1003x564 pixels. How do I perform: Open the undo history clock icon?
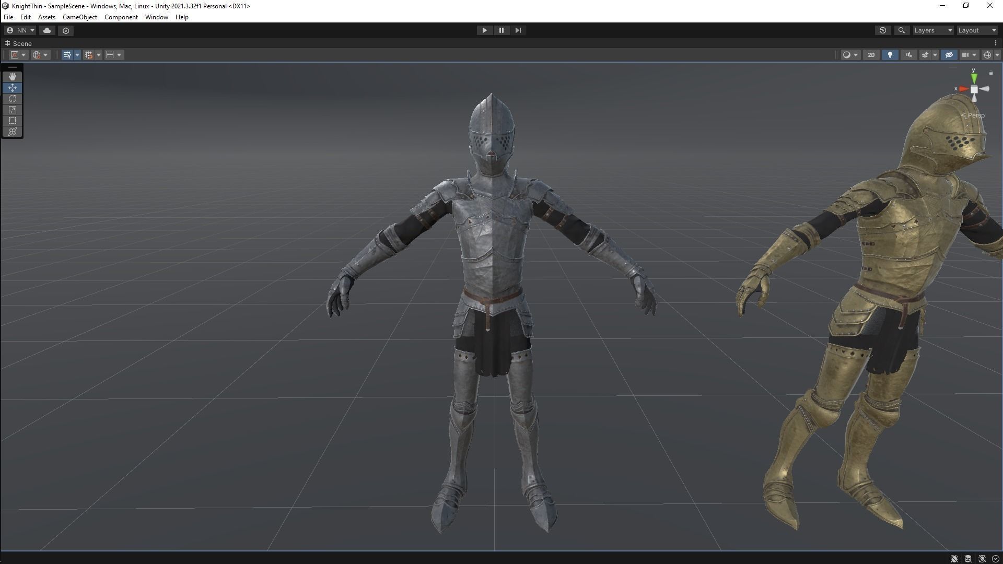pos(883,30)
